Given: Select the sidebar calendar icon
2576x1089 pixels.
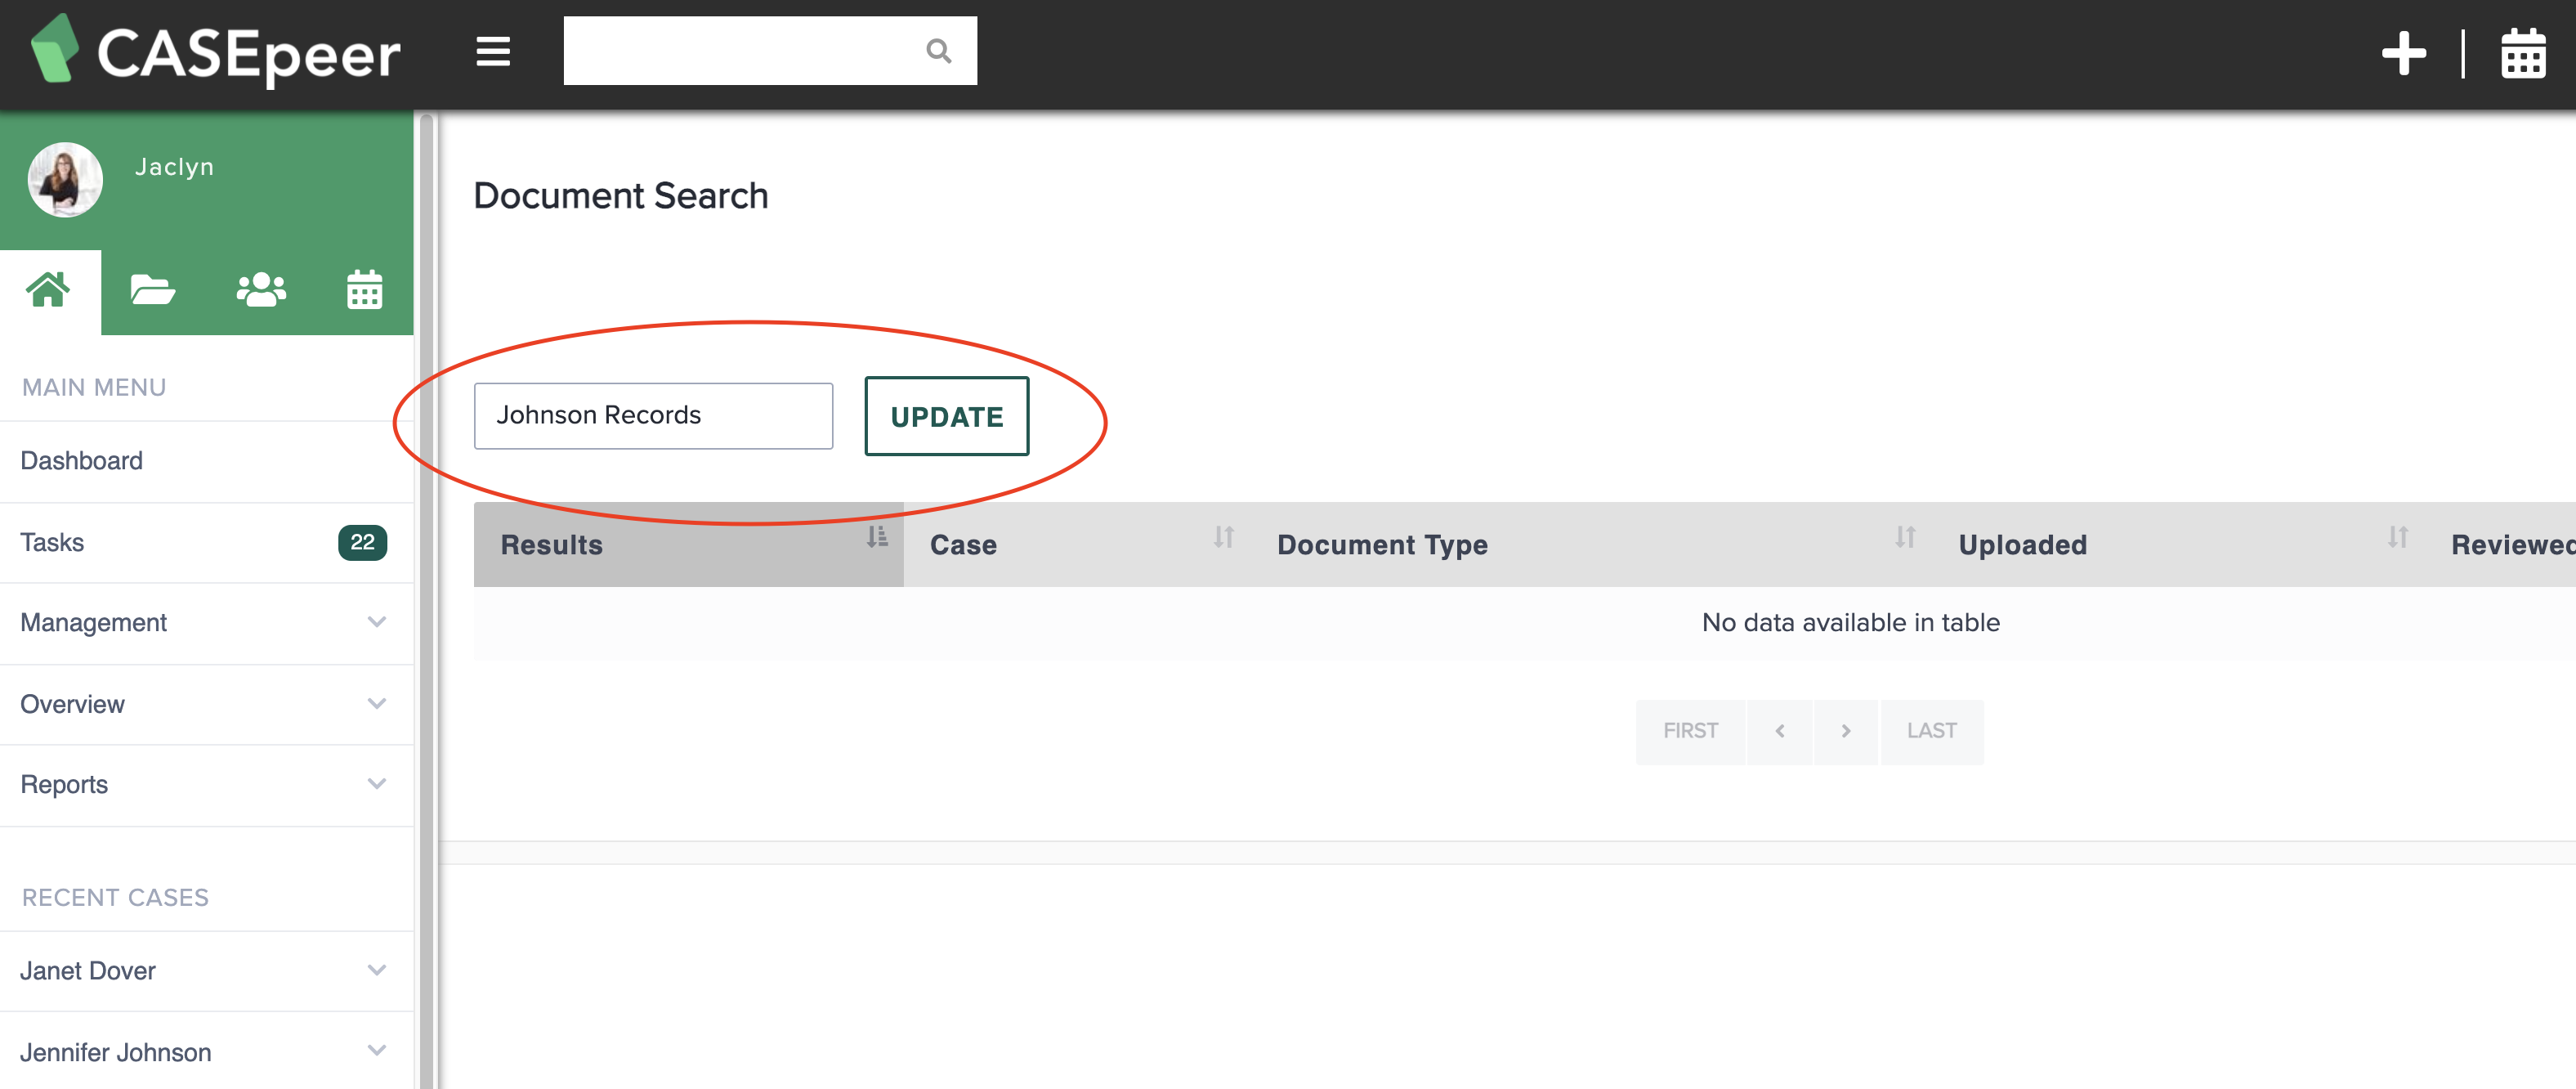Looking at the screenshot, I should tap(364, 290).
